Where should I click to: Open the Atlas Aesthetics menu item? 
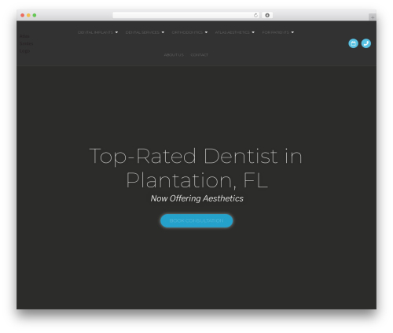[232, 32]
